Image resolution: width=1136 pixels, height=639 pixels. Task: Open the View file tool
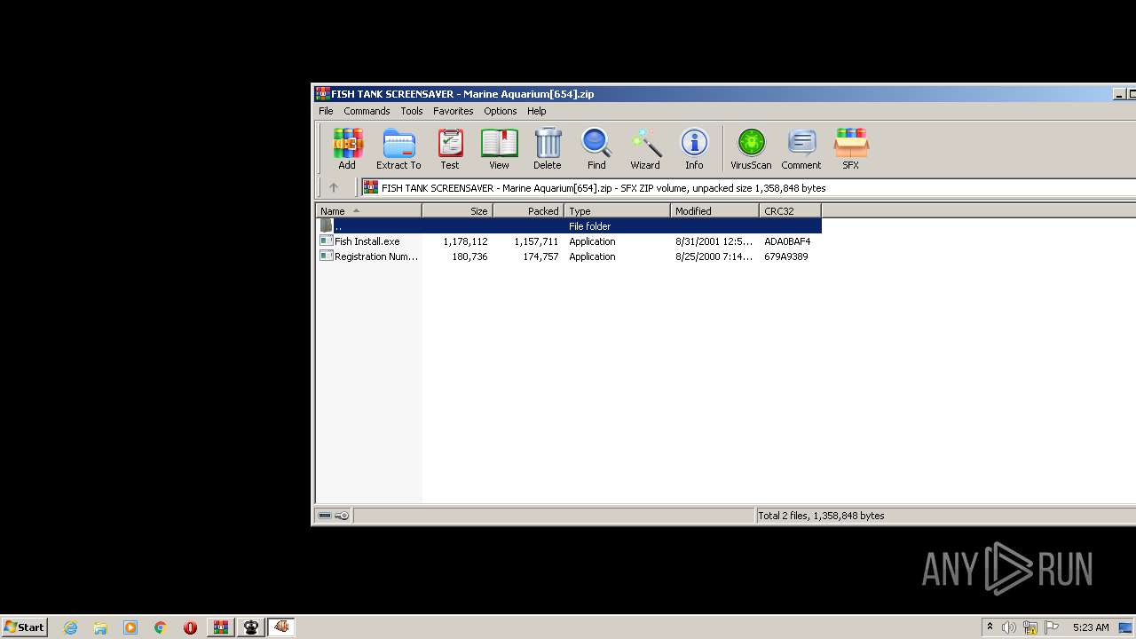(x=499, y=148)
